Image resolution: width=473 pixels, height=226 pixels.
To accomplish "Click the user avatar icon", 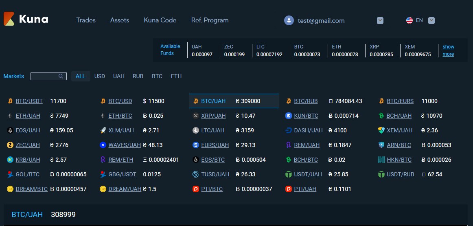I will coord(289,20).
